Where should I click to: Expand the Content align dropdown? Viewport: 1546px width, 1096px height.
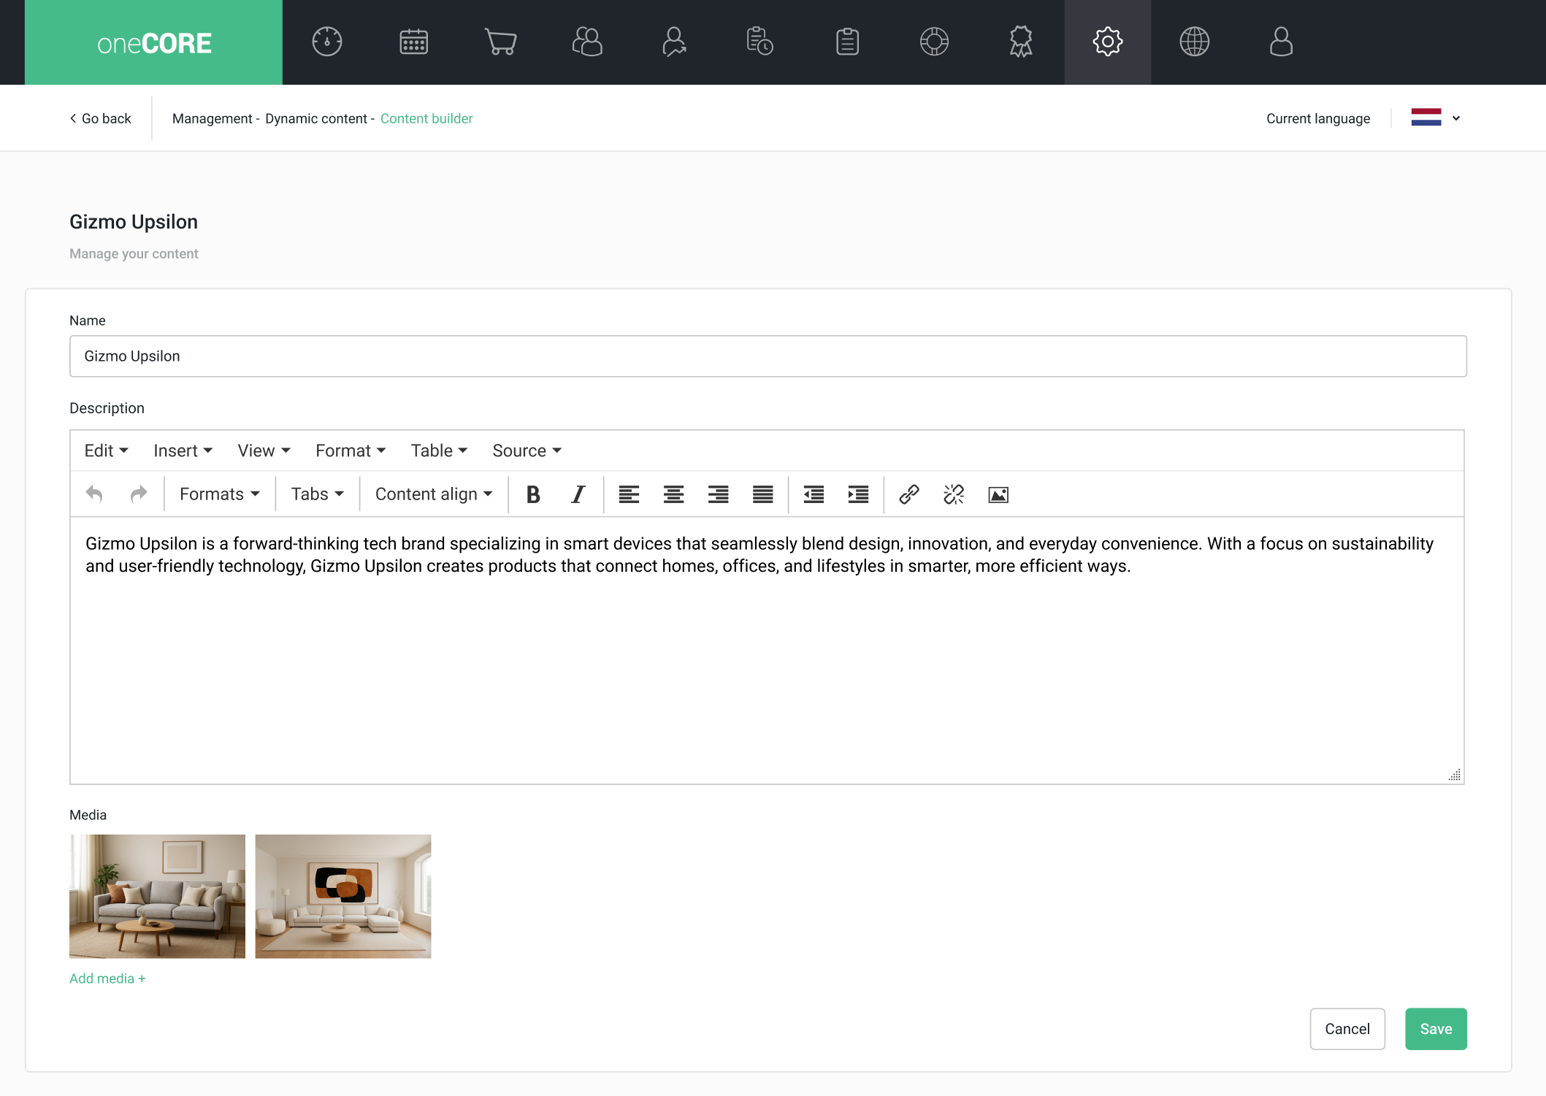[x=432, y=494]
